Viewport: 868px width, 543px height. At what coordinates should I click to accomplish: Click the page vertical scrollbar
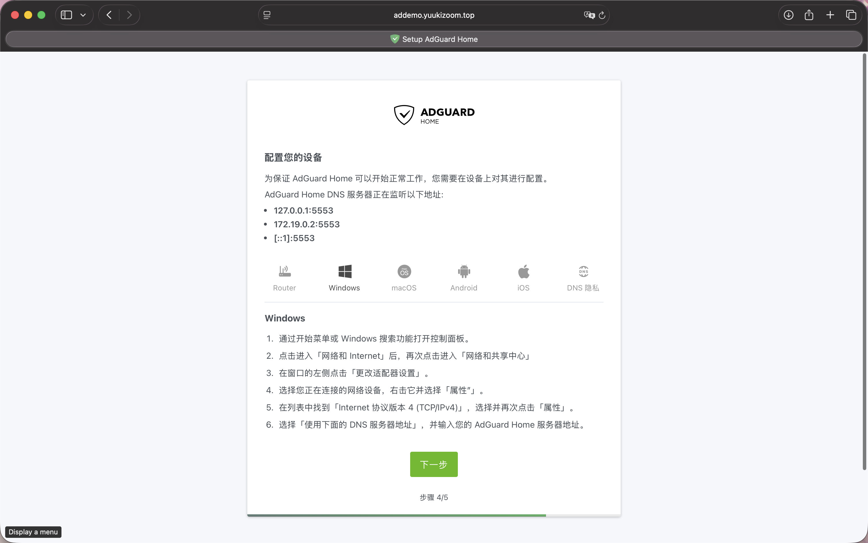click(x=864, y=261)
